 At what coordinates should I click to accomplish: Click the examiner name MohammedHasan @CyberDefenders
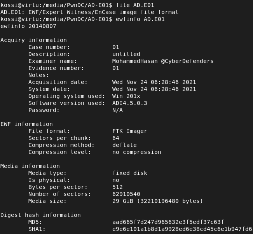point(162,61)
